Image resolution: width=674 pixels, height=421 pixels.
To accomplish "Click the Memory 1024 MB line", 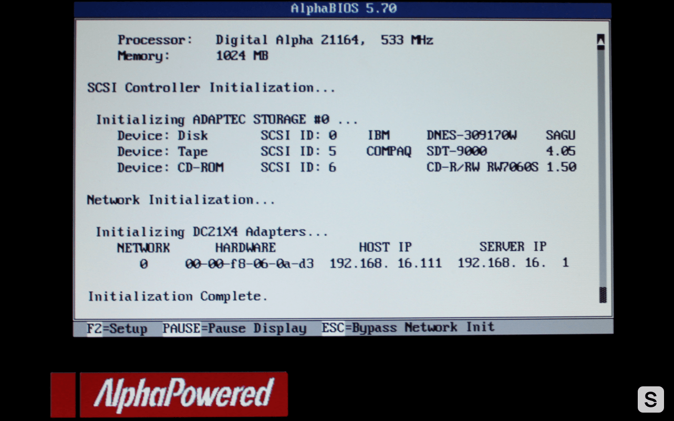I will pos(193,56).
